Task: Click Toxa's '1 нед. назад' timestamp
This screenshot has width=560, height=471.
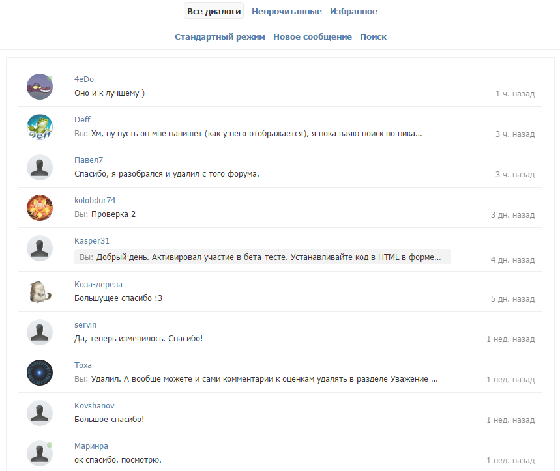Action: pos(510,380)
